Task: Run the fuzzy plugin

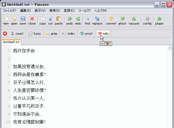Action: 35,34
